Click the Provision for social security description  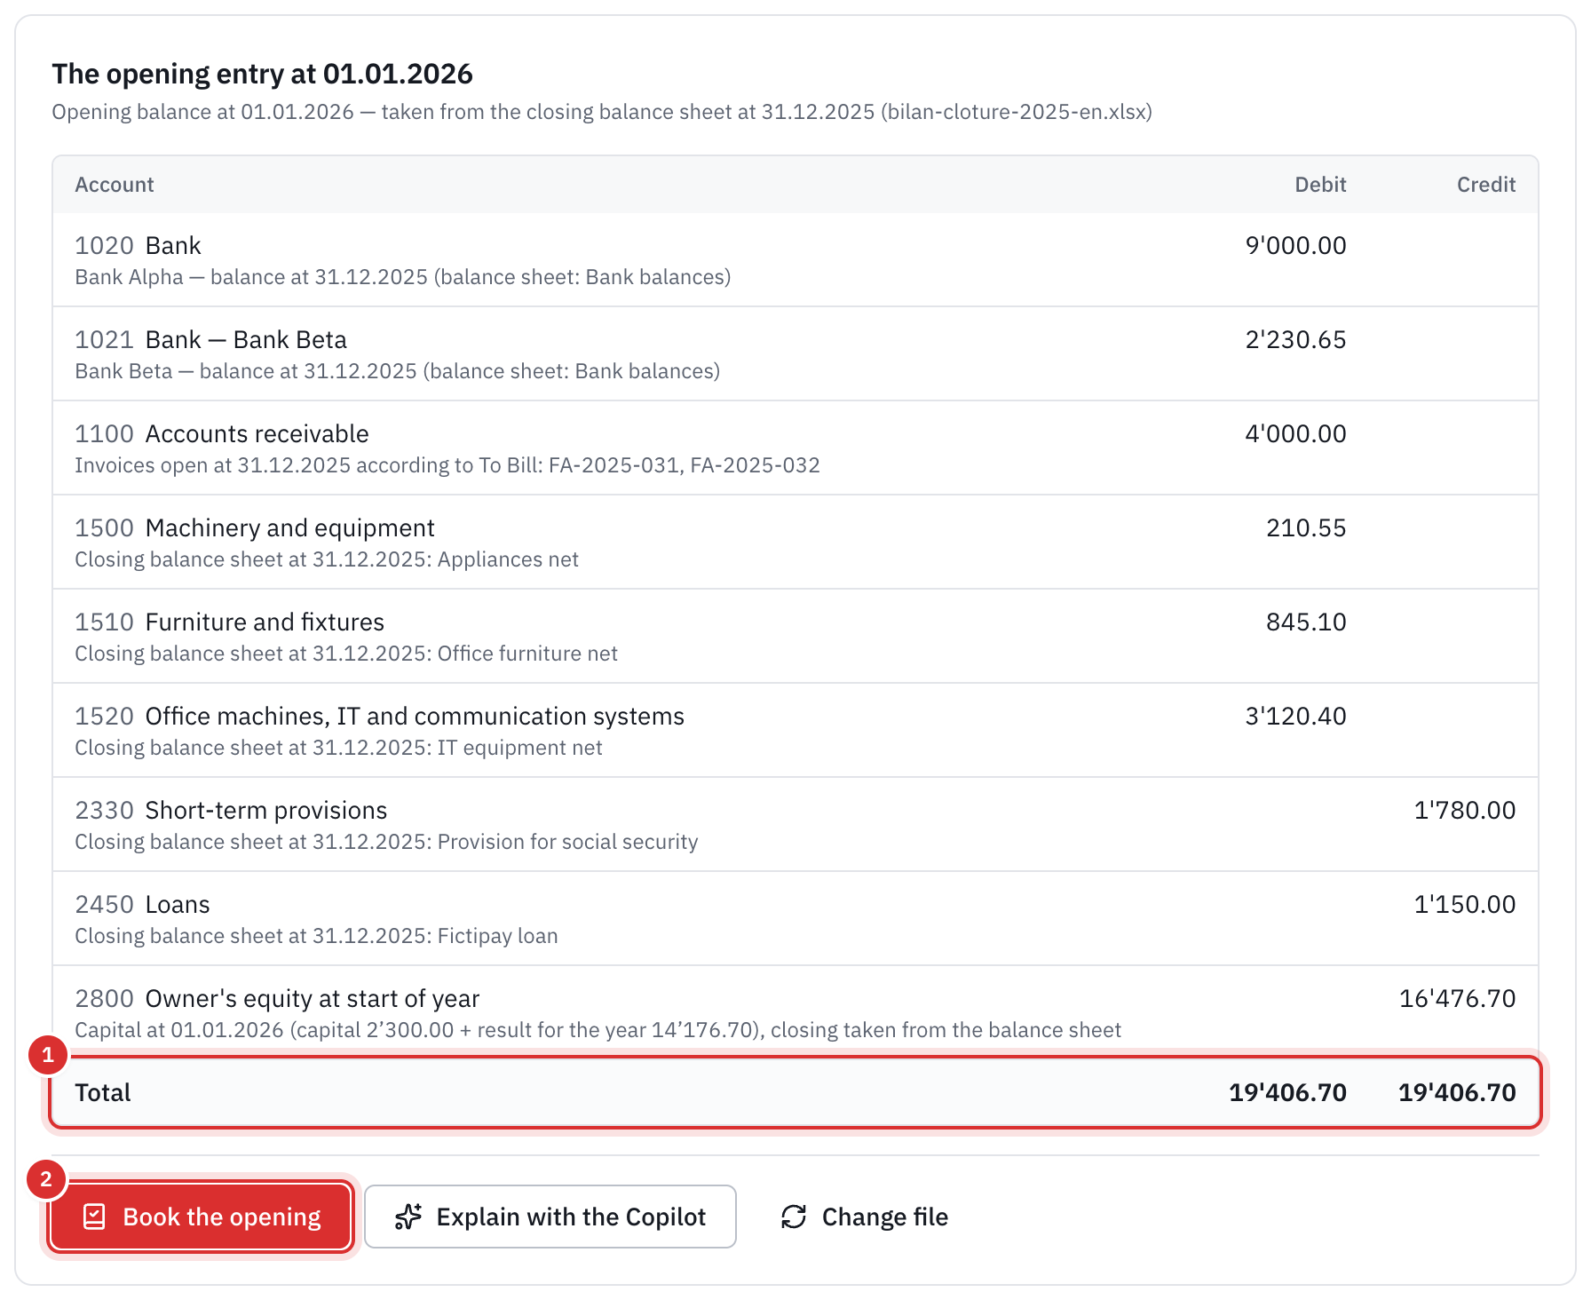tap(386, 842)
